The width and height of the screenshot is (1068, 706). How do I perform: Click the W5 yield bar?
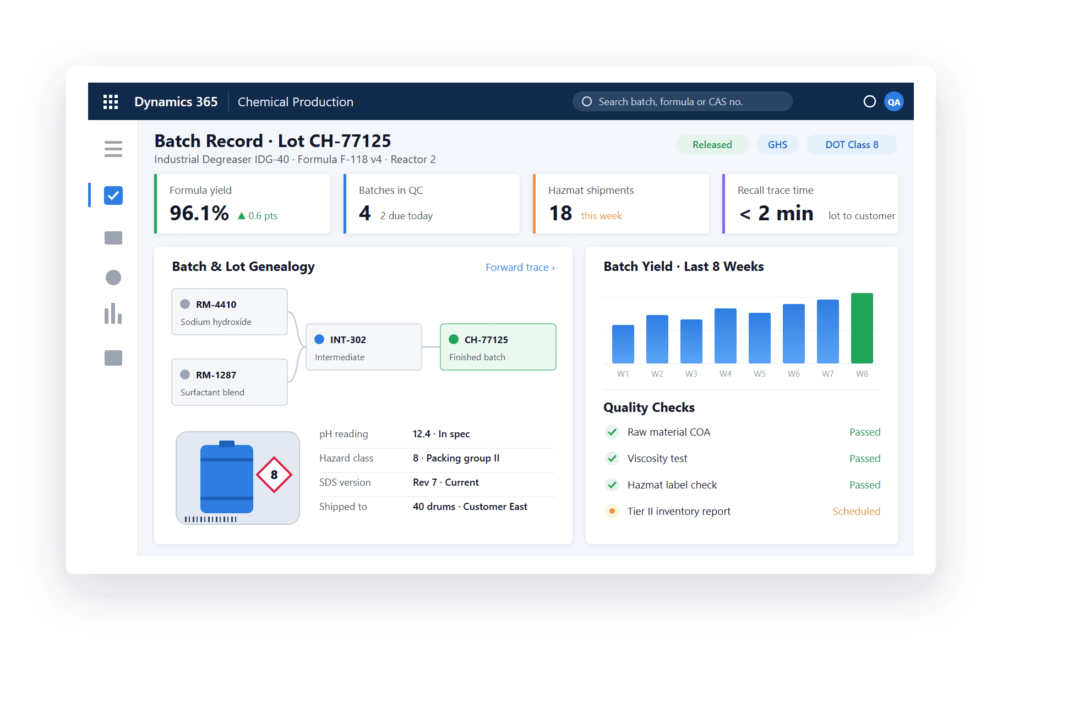coord(760,338)
